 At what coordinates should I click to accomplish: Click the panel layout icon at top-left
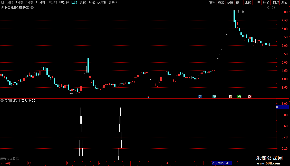(x=3, y=2)
